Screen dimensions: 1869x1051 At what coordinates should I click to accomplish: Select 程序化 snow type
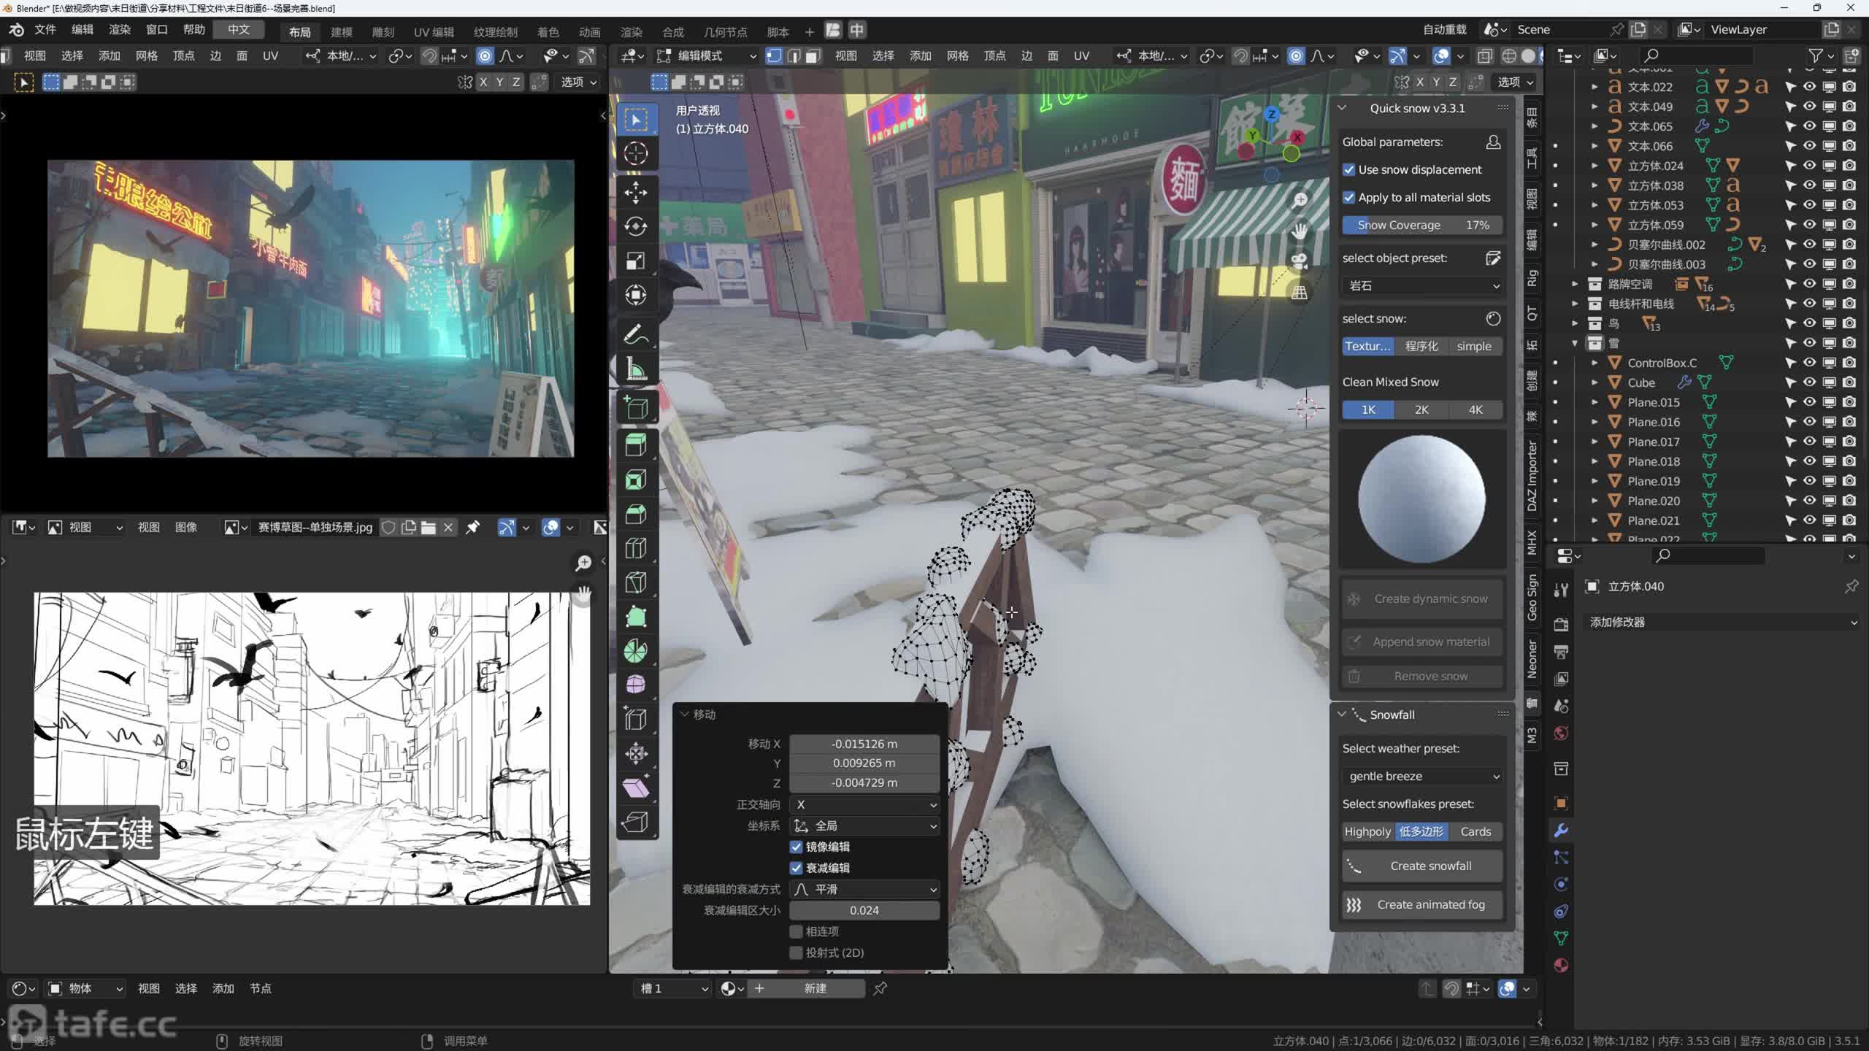click(1421, 346)
